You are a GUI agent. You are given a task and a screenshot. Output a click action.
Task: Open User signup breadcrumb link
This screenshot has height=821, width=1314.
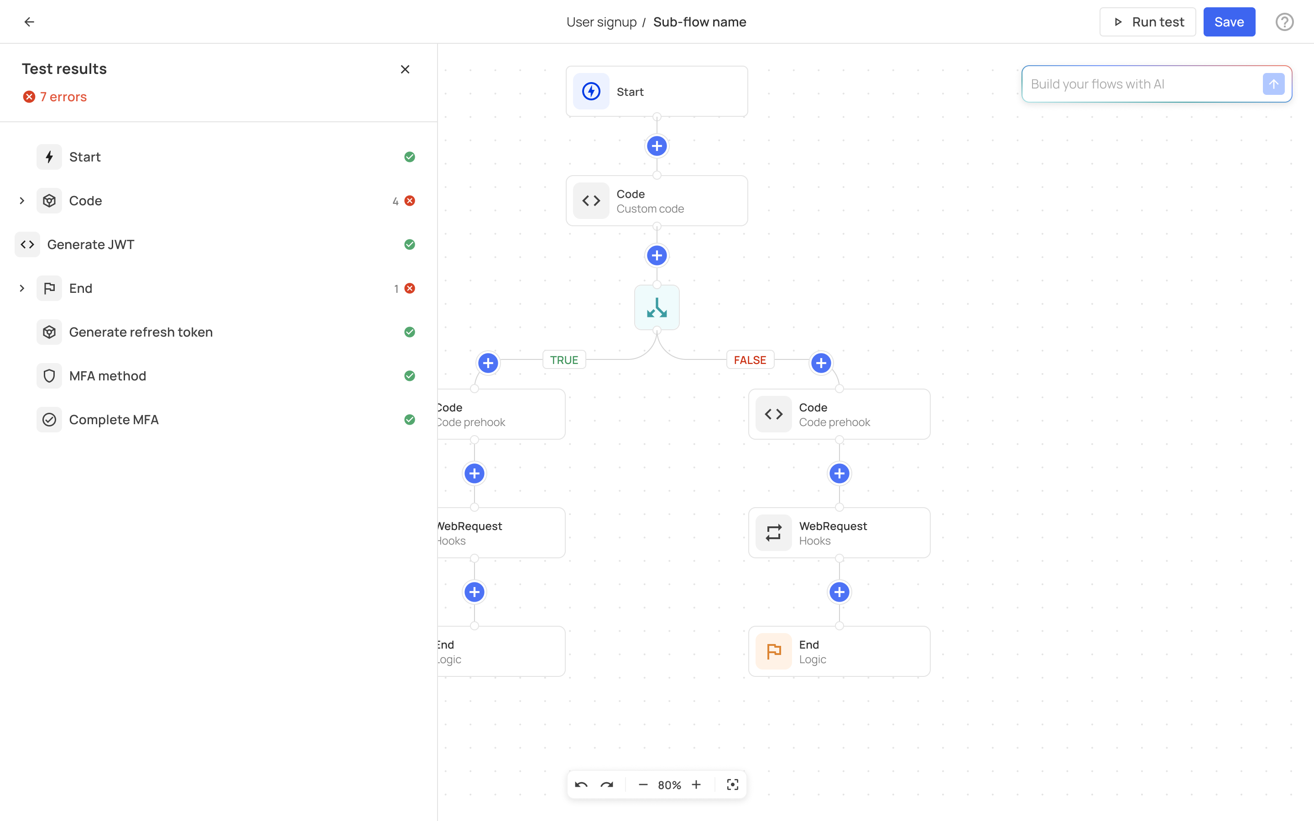pyautogui.click(x=601, y=22)
